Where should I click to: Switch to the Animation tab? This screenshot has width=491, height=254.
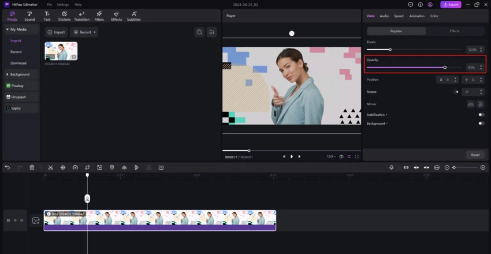[416, 16]
